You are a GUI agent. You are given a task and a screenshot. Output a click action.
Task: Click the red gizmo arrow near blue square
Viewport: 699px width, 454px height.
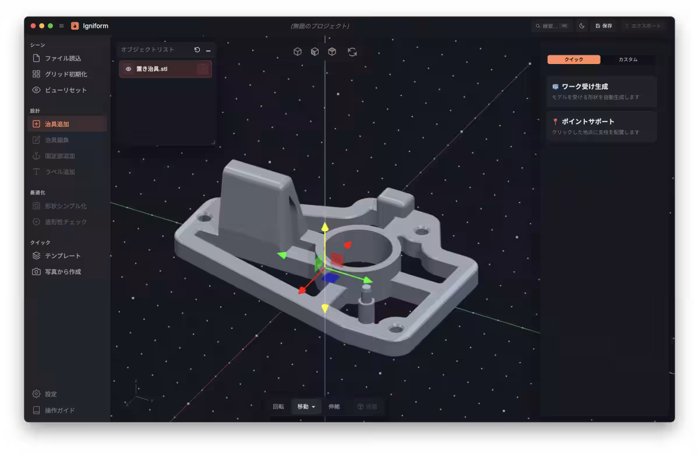(x=303, y=290)
